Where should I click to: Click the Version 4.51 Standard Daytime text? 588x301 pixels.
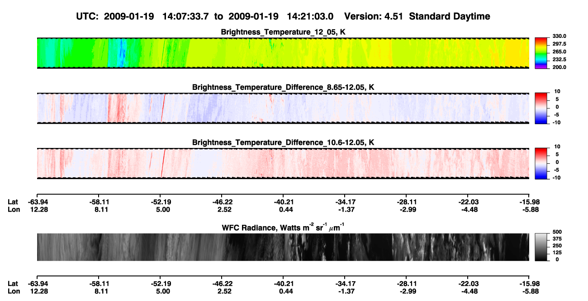(x=417, y=16)
